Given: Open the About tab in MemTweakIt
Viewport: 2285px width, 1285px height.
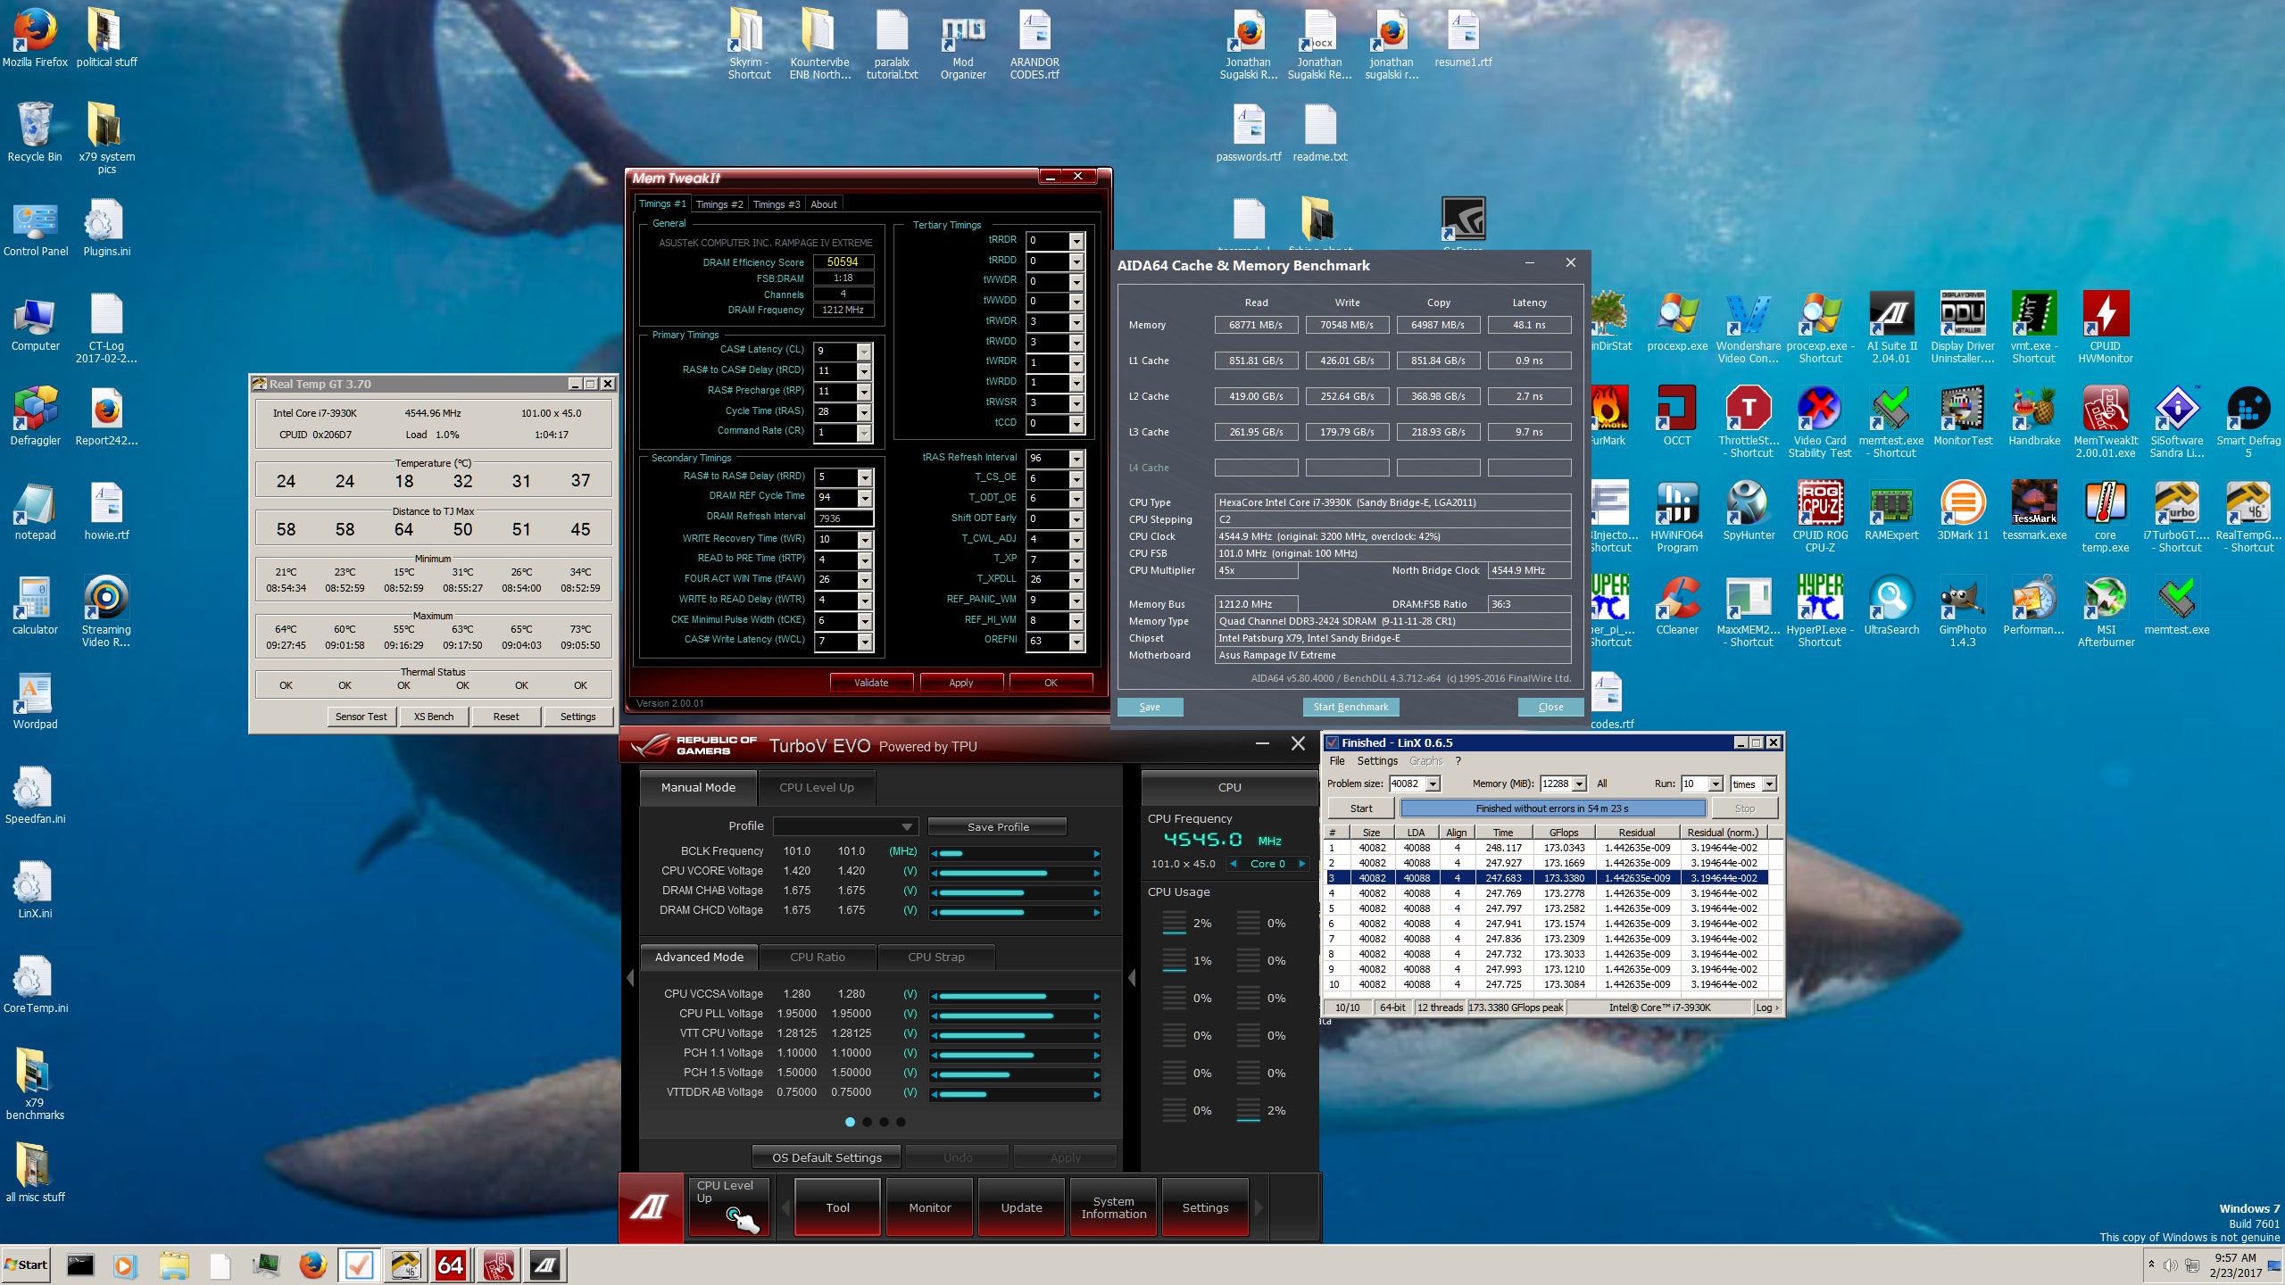Looking at the screenshot, I should (823, 204).
